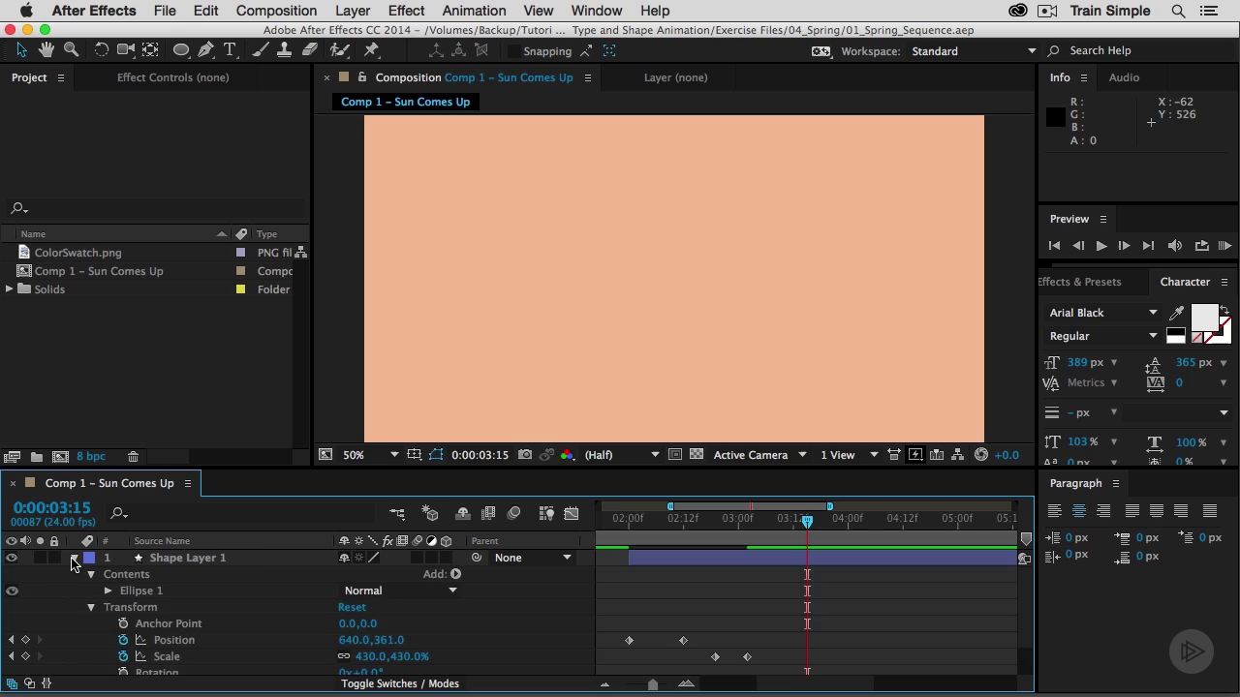This screenshot has width=1240, height=697.
Task: Toggle the Graph Editor icon in timeline
Action: click(x=572, y=513)
